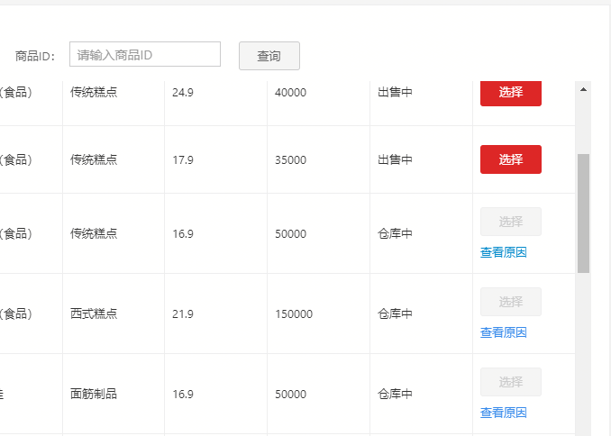The width and height of the screenshot is (611, 436).
Task: Click disabled 选择 in the 21.9 row
Action: [510, 302]
